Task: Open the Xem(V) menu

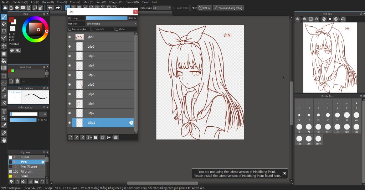Action: coord(101,2)
